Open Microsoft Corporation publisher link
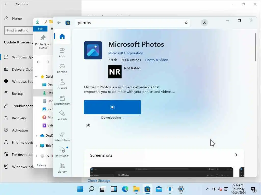 [x=126, y=53]
